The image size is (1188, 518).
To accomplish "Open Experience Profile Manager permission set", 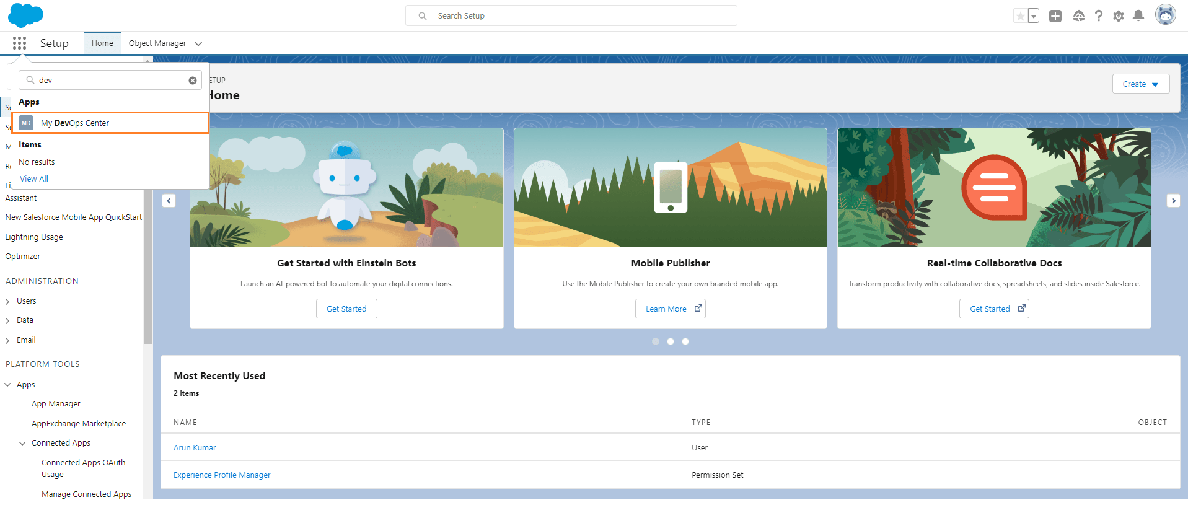I will click(222, 475).
